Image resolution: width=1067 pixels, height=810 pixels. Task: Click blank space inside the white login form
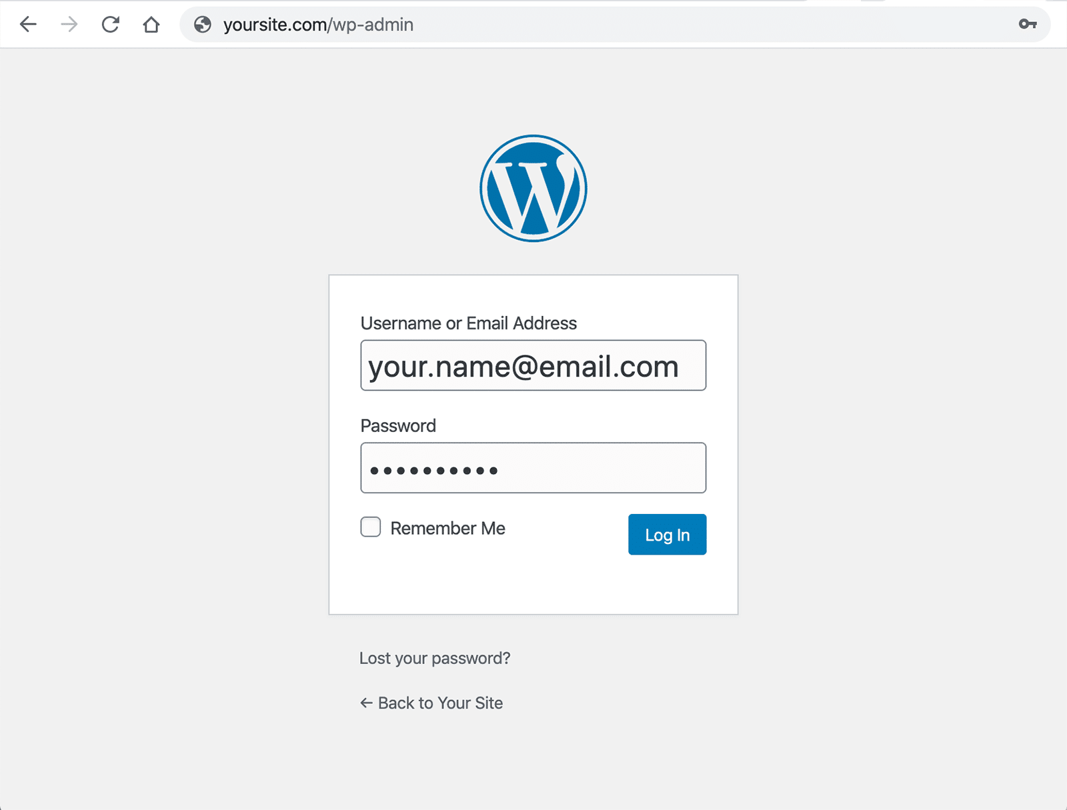point(533,587)
